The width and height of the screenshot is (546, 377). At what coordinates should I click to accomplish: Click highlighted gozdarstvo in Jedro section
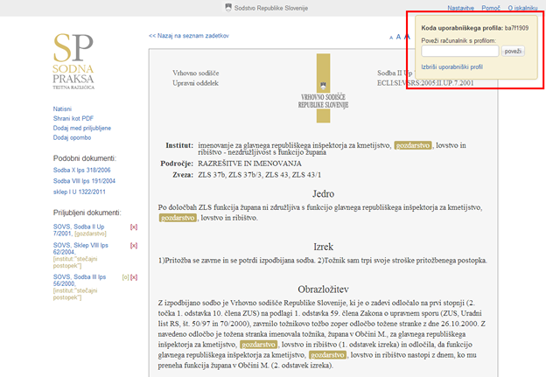click(x=178, y=218)
